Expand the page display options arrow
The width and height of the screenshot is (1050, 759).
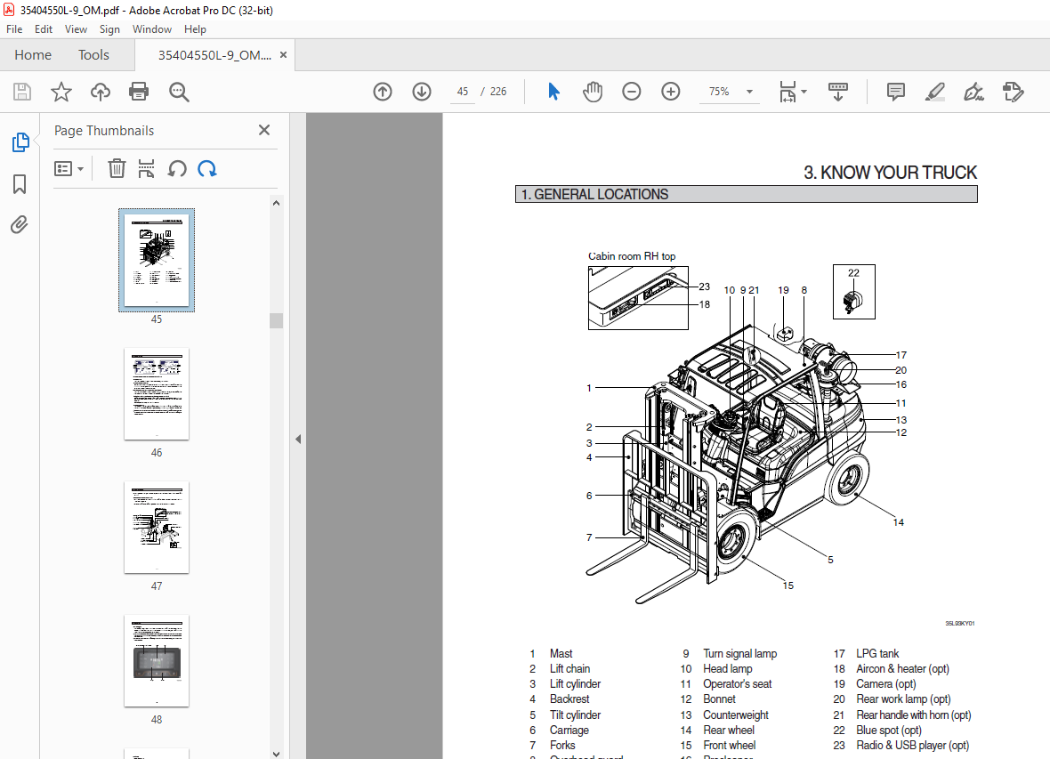click(804, 92)
